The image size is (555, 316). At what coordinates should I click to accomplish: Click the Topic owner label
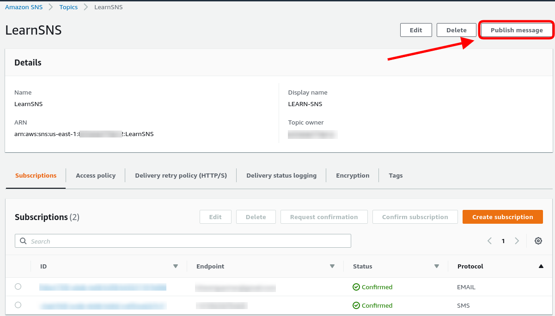[x=306, y=122]
